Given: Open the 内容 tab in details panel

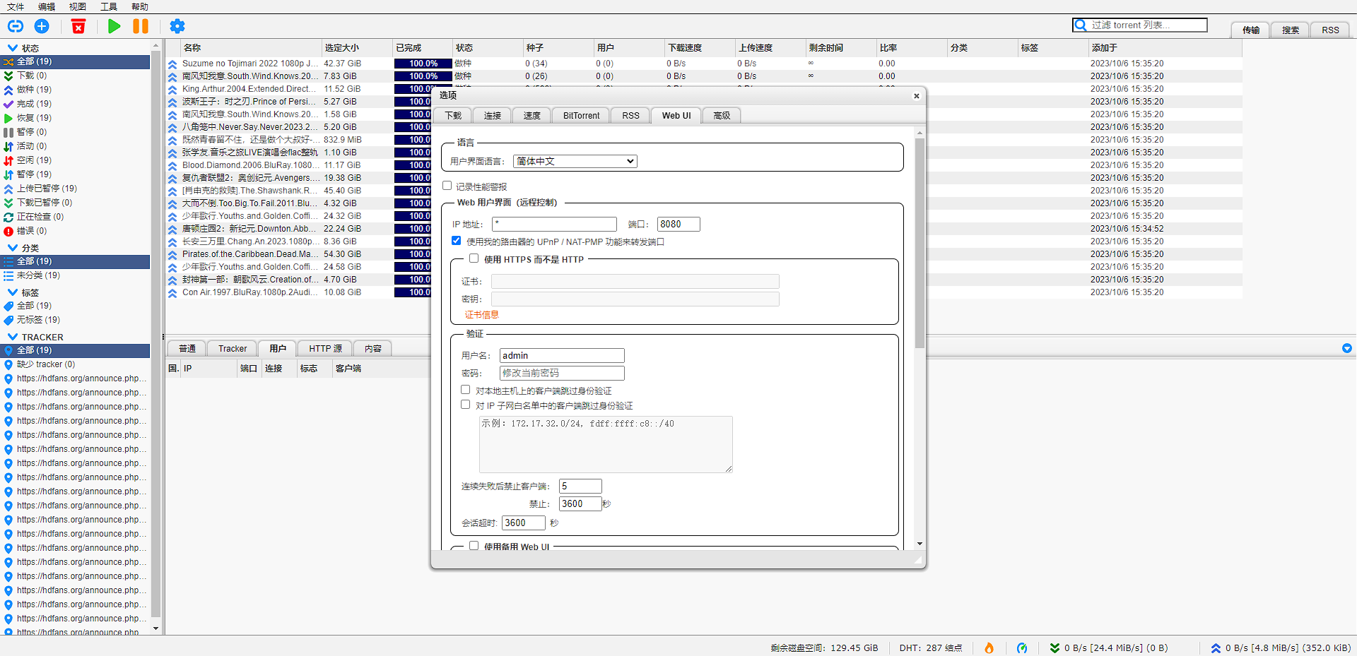Looking at the screenshot, I should pos(373,349).
